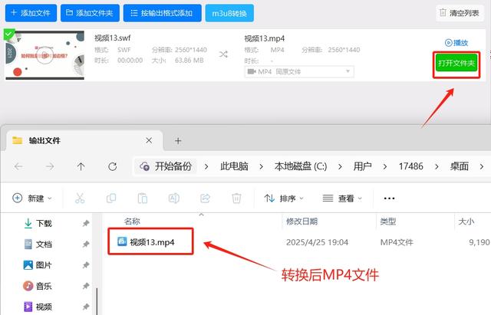Click the Paste clipboard icon
This screenshot has width=491, height=315.
(x=143, y=199)
